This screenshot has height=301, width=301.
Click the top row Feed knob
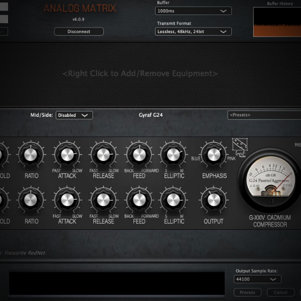139,155
